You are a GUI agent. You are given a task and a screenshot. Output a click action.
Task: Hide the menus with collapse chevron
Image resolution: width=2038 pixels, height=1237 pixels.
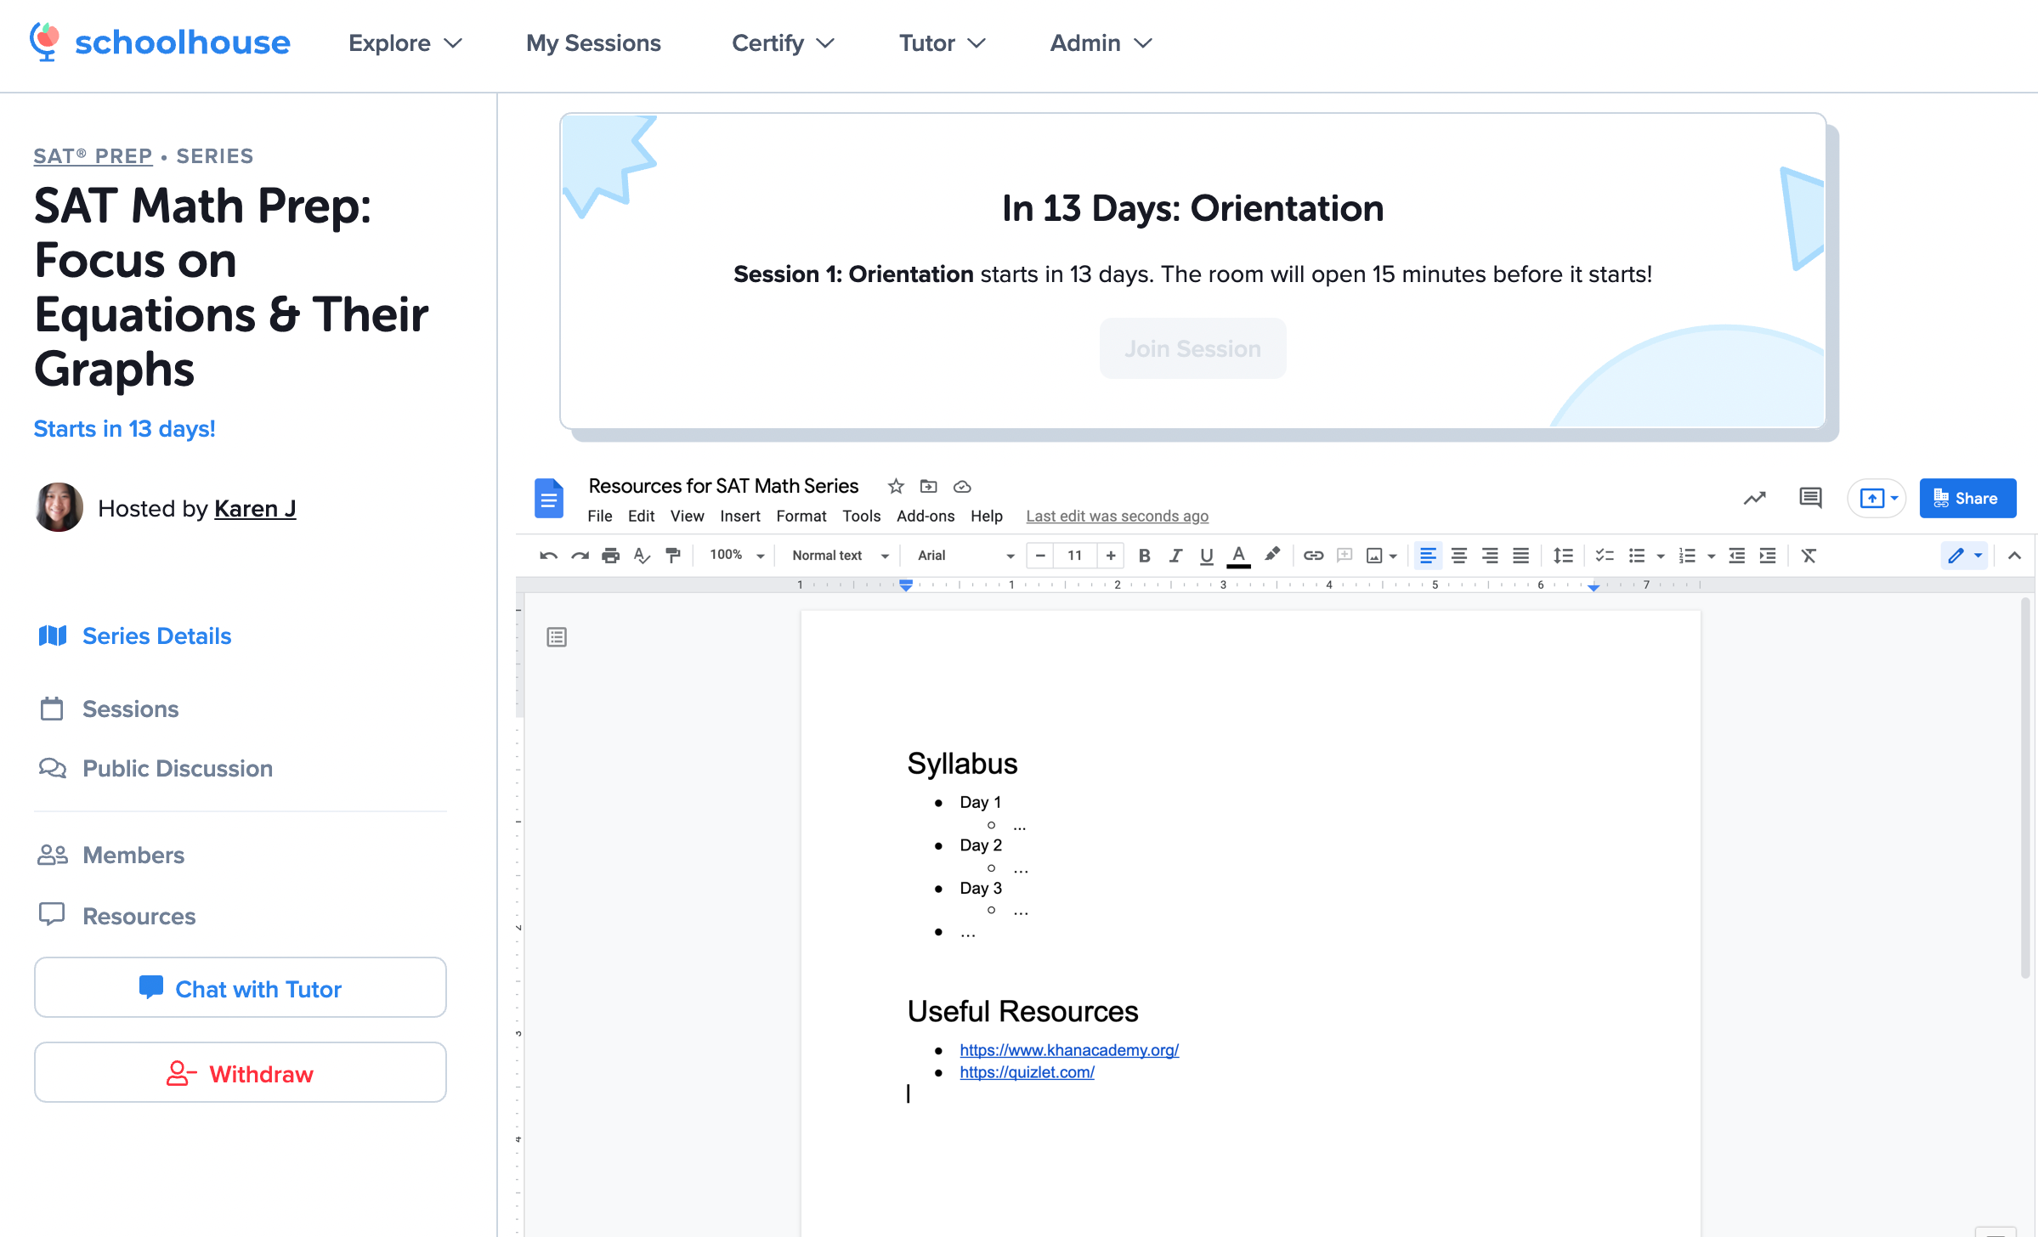point(2014,556)
